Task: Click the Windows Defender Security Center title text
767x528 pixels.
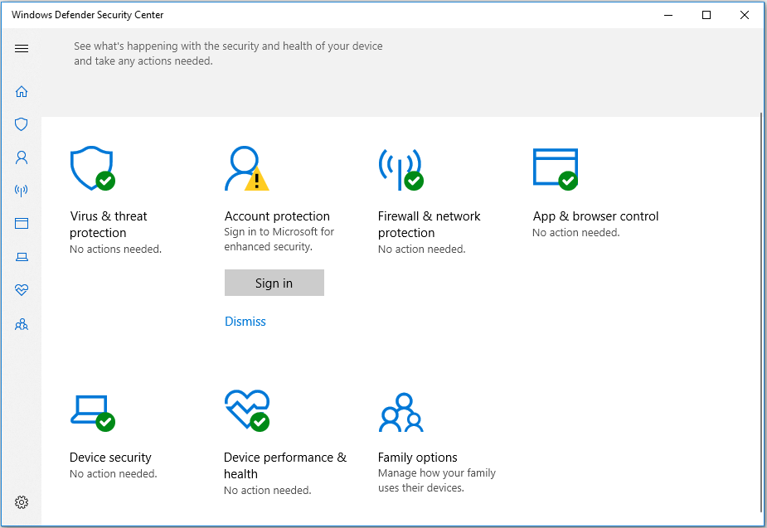Action: (88, 15)
